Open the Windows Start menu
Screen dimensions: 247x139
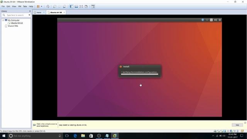(x=4, y=136)
